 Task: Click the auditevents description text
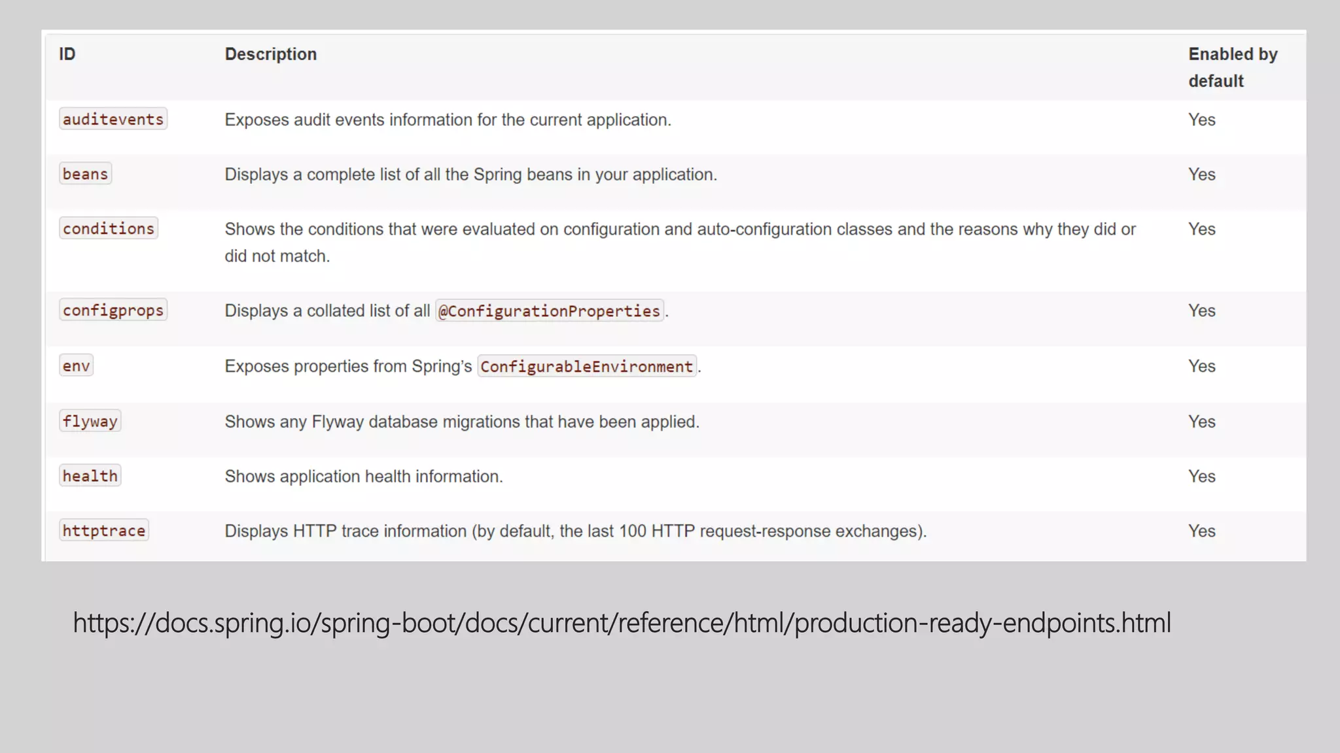point(448,120)
